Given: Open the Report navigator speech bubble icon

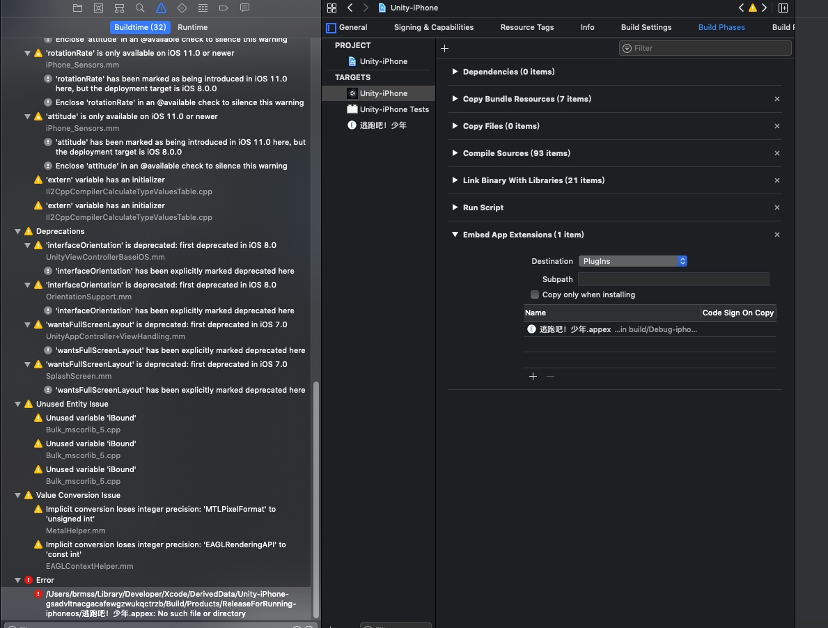Looking at the screenshot, I should coord(244,8).
